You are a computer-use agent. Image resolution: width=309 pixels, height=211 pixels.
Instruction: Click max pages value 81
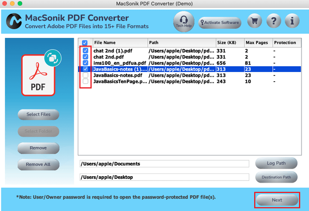click(248, 63)
